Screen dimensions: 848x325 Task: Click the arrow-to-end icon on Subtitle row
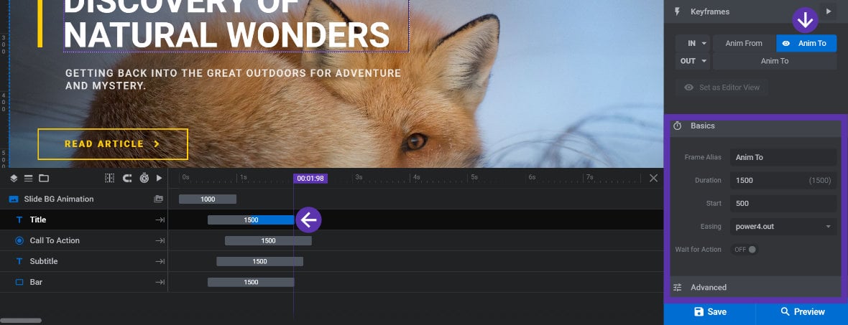[x=160, y=261]
